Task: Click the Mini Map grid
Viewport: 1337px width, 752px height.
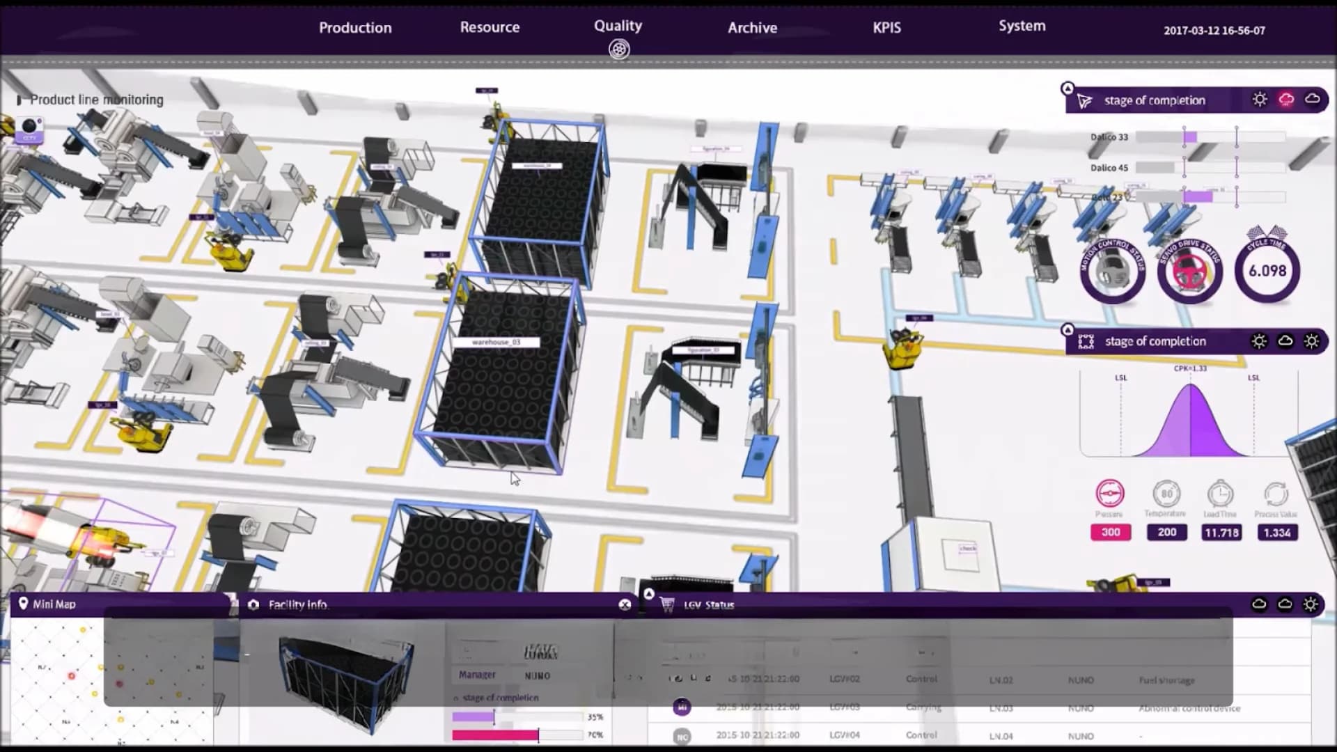Action: 111,682
